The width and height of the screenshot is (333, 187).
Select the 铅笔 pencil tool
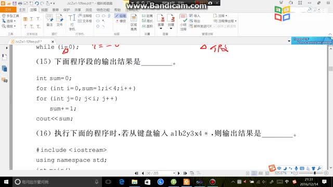pyautogui.click(x=120, y=16)
